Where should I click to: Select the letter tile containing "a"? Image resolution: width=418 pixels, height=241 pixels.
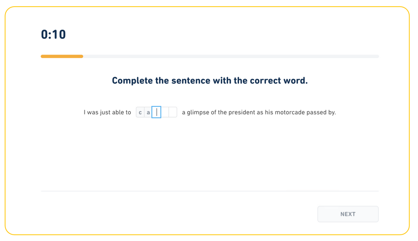[148, 112]
